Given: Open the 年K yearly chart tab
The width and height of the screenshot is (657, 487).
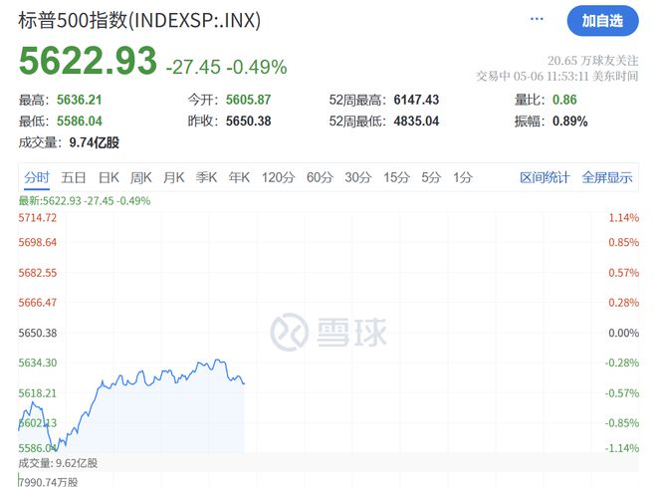Looking at the screenshot, I should click(x=239, y=177).
